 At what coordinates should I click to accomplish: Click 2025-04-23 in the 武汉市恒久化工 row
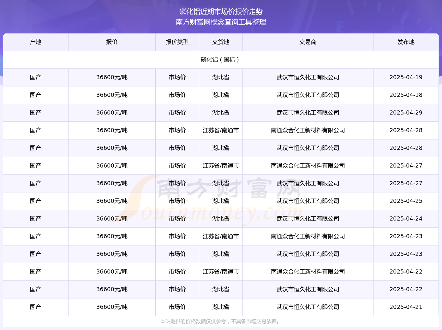click(x=406, y=254)
